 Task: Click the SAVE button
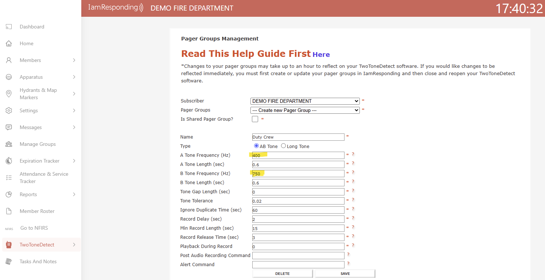(345, 273)
